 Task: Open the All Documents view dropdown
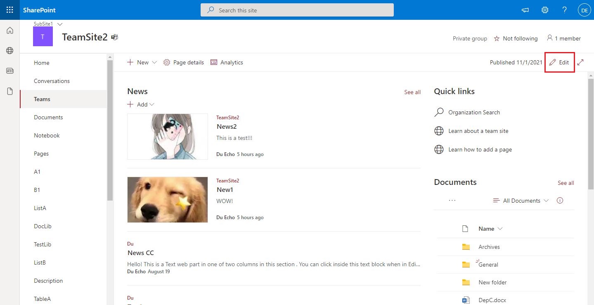521,201
